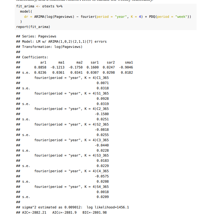The height and width of the screenshot is (217, 211).
Task: Click the standard error value 0.0341
Action: tap(77, 73)
